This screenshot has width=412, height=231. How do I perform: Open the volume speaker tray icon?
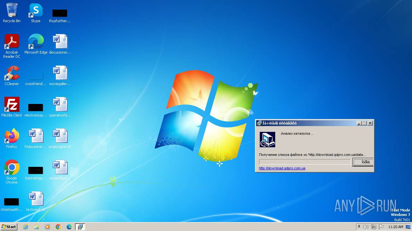(x=366, y=227)
